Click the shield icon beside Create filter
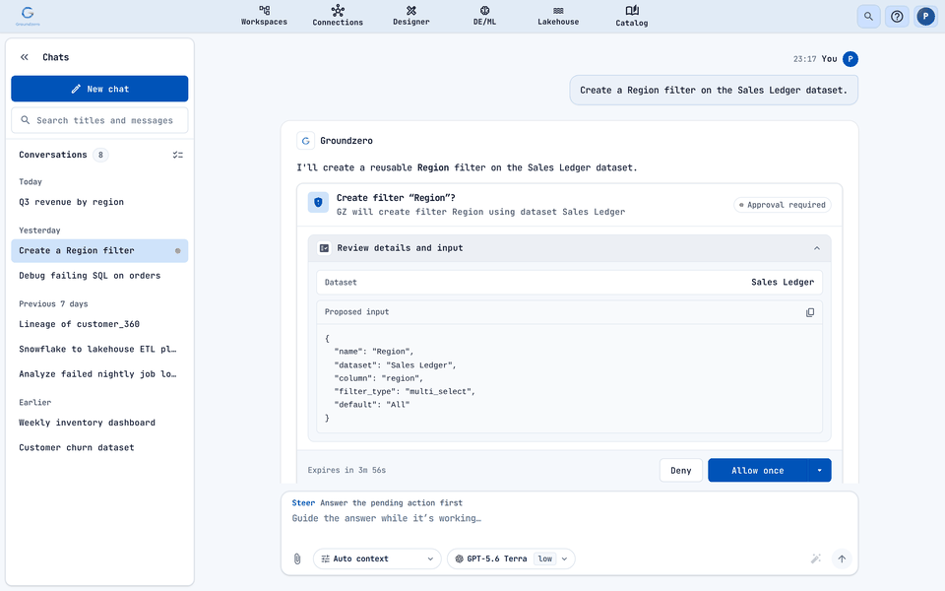Viewport: 945px width, 591px height. pos(318,203)
